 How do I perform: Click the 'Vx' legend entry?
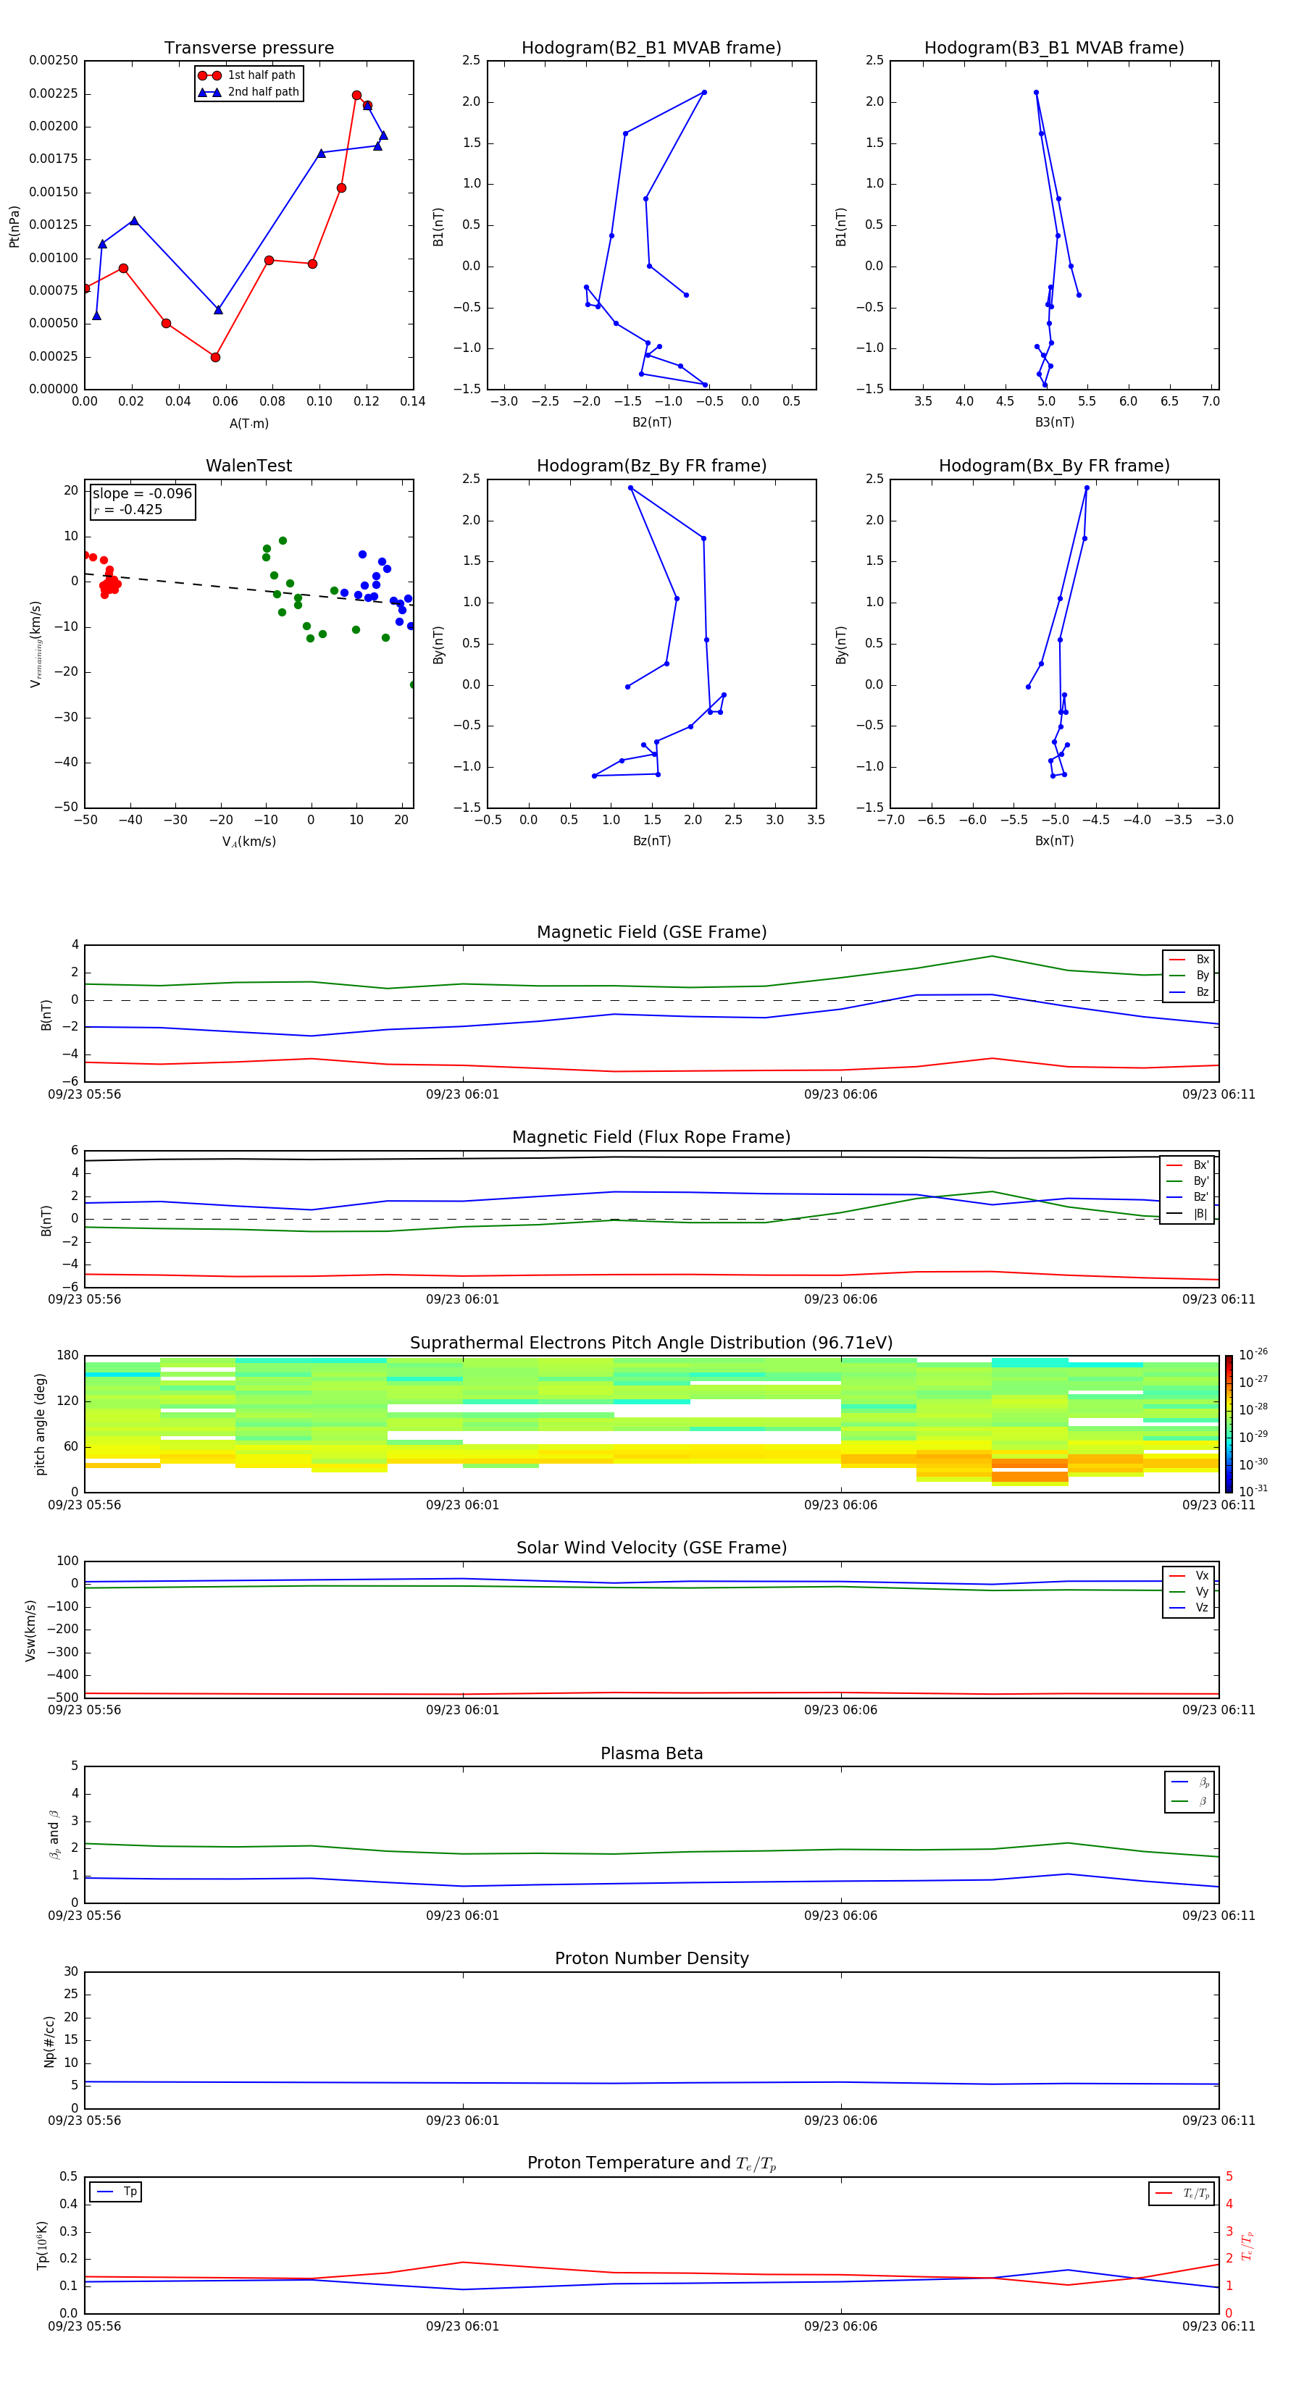point(1189,1575)
